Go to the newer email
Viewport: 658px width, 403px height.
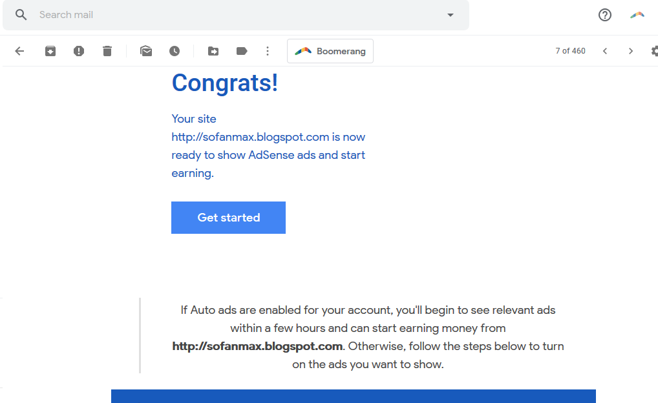(x=605, y=51)
